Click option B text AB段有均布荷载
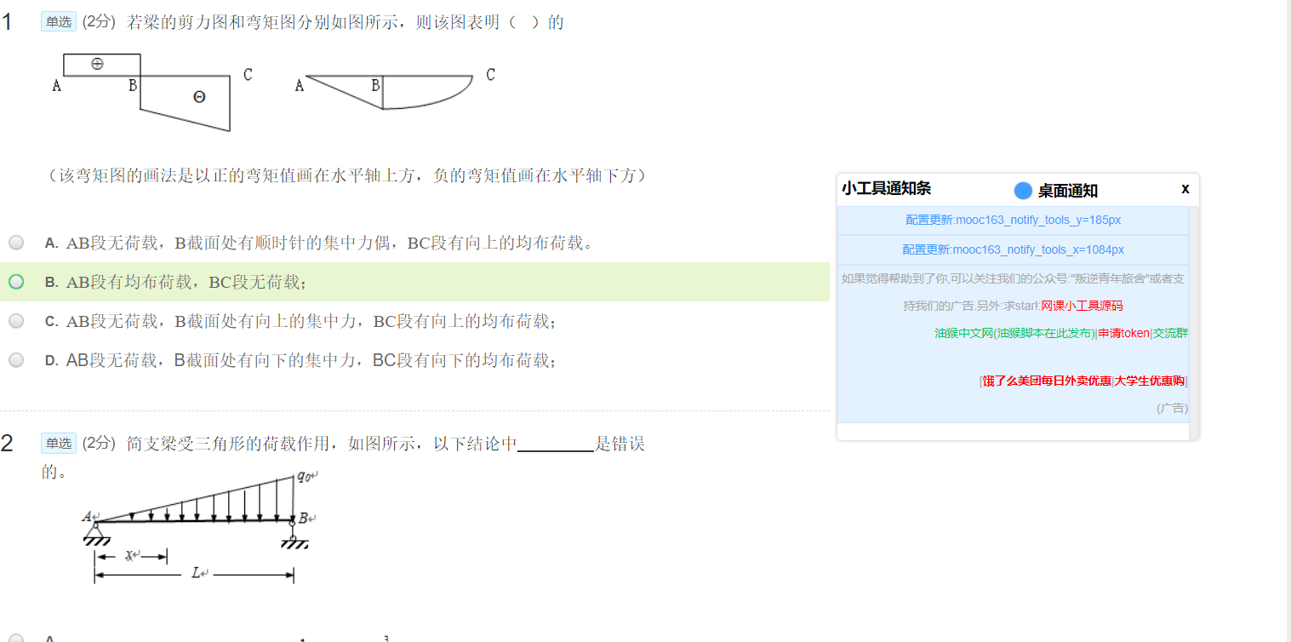 coord(186,283)
